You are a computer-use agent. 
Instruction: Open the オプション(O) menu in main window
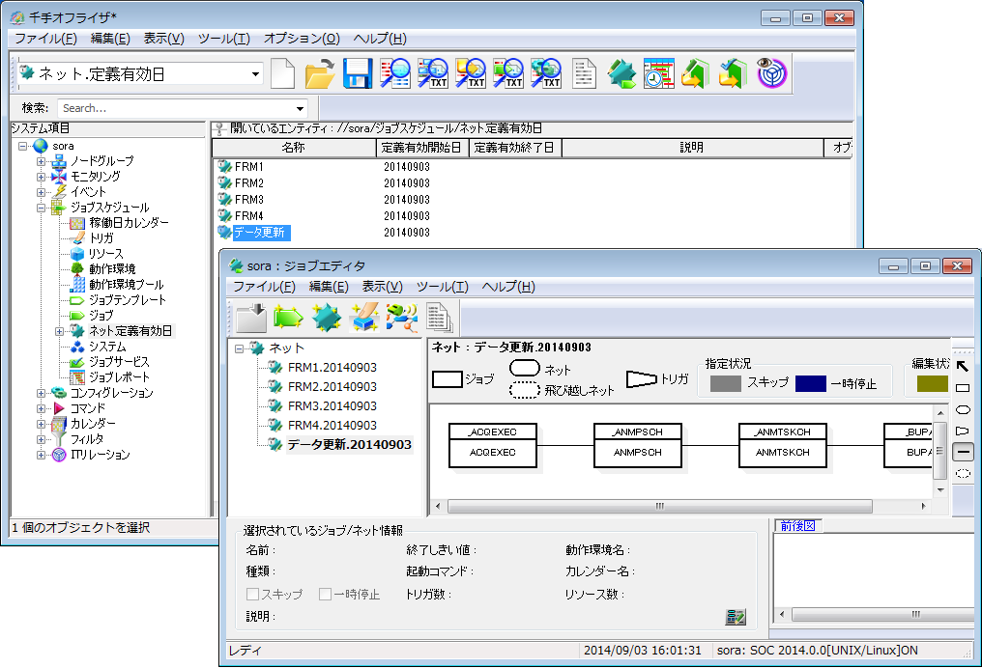point(302,39)
